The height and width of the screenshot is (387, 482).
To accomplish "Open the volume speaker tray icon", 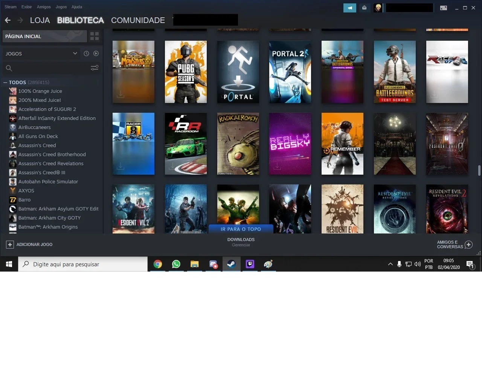I will pyautogui.click(x=418, y=264).
